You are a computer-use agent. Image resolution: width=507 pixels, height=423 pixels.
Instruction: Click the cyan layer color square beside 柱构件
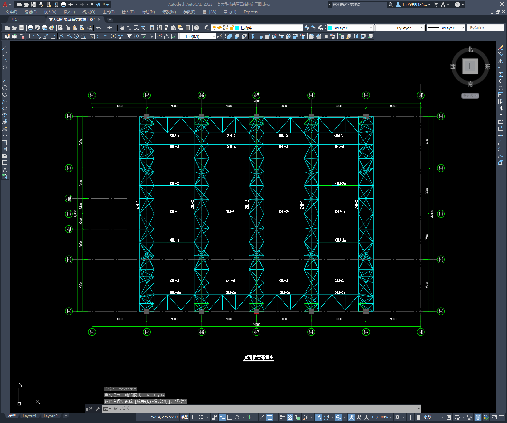(237, 28)
